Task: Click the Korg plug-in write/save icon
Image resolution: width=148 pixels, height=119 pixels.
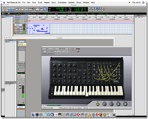Action: click(x=125, y=104)
